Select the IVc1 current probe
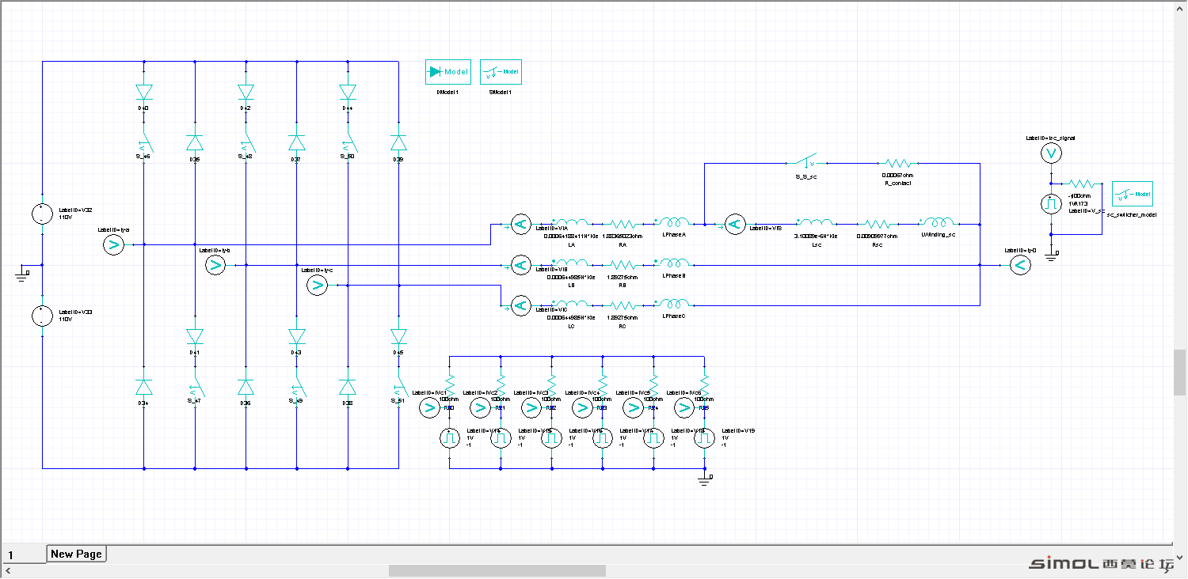The height and width of the screenshot is (579, 1188). click(x=429, y=407)
